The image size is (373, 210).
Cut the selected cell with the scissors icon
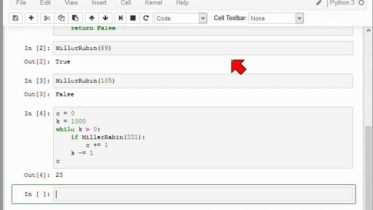pos(47,18)
